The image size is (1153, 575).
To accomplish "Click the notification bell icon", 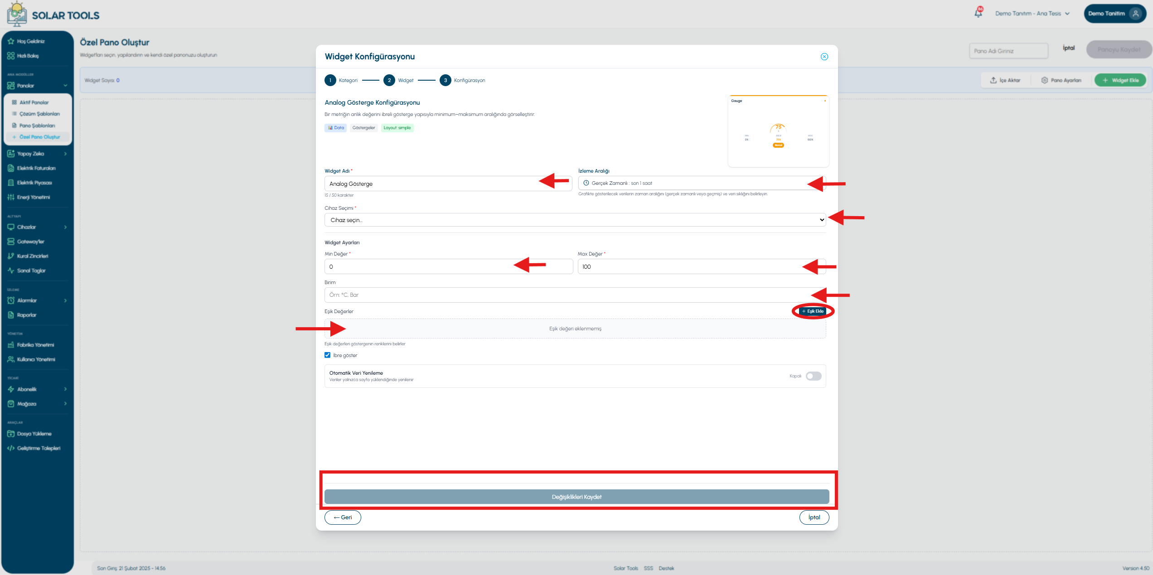I will point(978,13).
